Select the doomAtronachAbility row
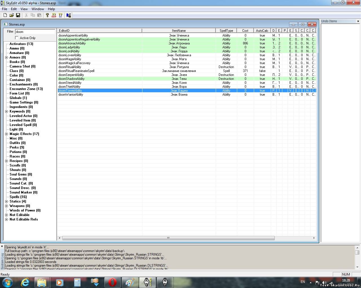The image size is (361, 288). (187, 43)
